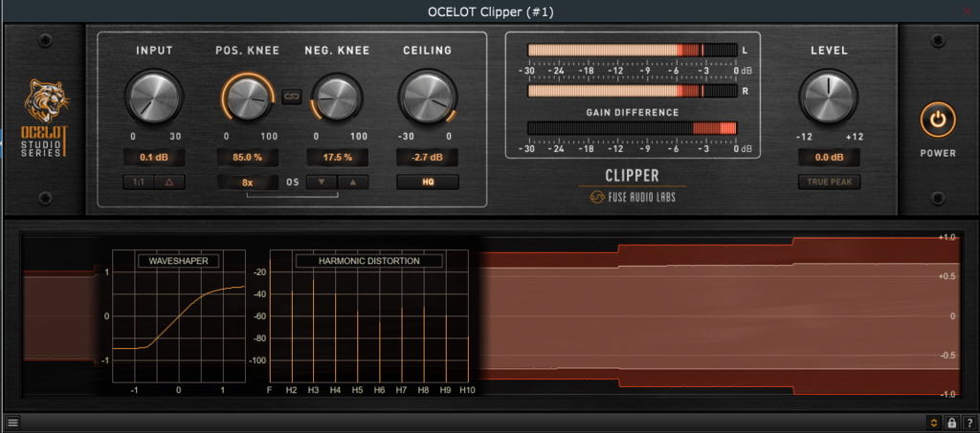
Task: Click the orange up-down arrows icon
Action: [x=934, y=422]
